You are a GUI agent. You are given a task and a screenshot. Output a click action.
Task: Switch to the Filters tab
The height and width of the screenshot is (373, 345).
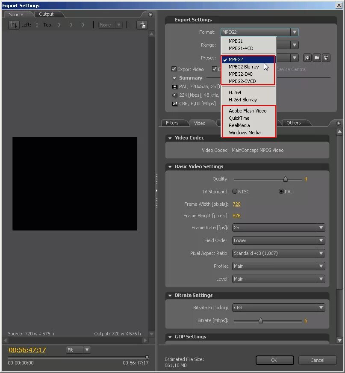[x=172, y=123]
